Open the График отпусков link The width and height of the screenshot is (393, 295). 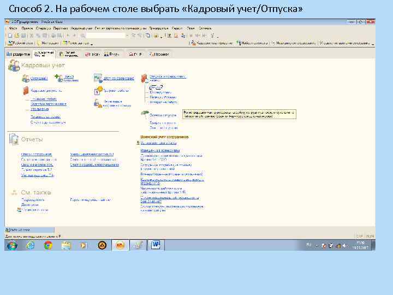163,123
